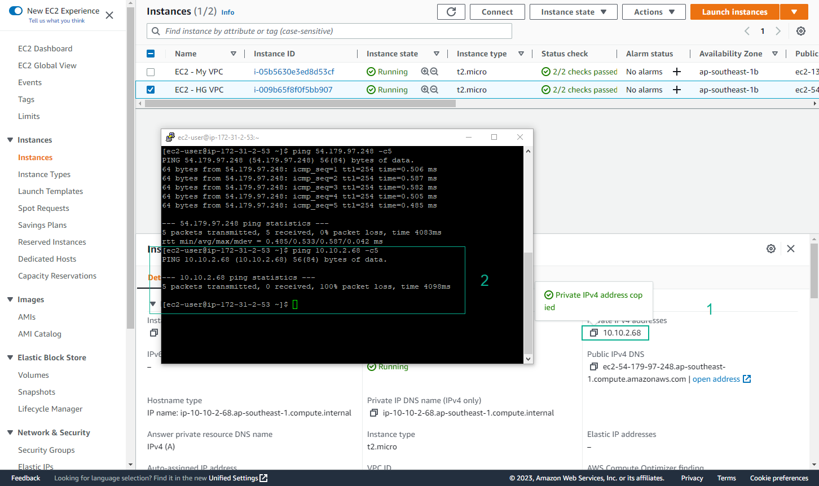The width and height of the screenshot is (819, 486).
Task: Go to previous page of instances
Action: pyautogui.click(x=747, y=31)
